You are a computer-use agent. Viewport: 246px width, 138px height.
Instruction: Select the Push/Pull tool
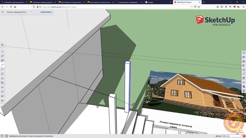click(2, 78)
